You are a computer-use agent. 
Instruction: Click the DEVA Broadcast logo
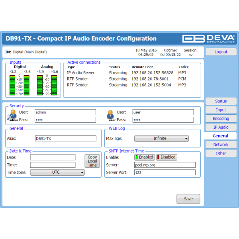tap(208, 38)
